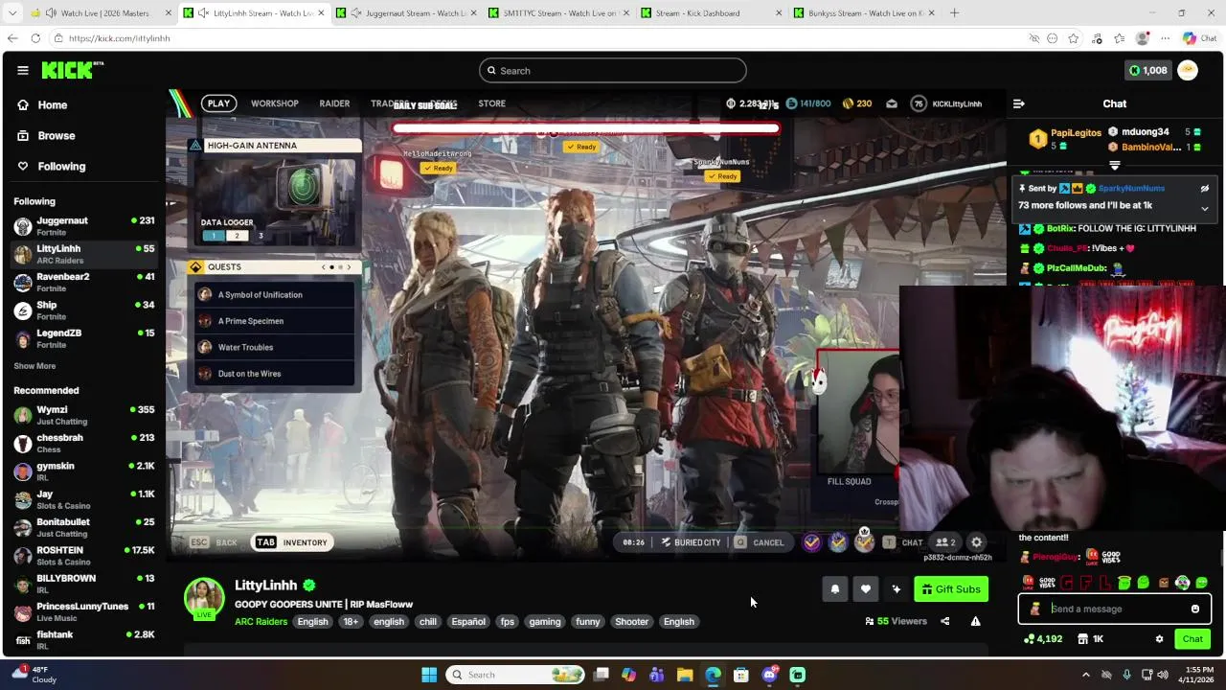This screenshot has height=690, width=1226.
Task: Click the stream video player
Action: (586, 326)
